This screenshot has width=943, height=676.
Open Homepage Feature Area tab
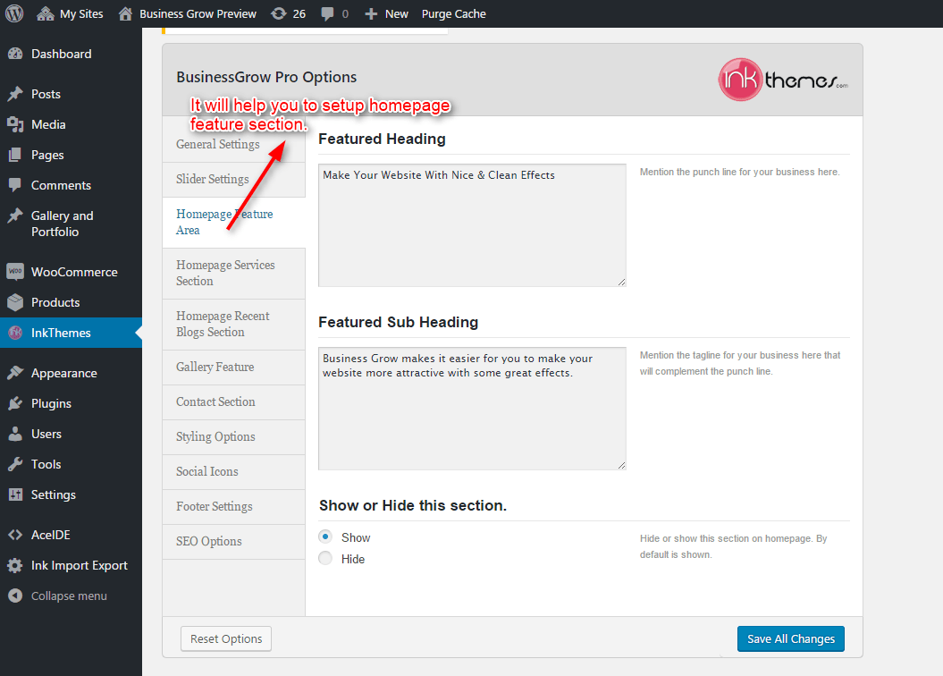point(234,222)
